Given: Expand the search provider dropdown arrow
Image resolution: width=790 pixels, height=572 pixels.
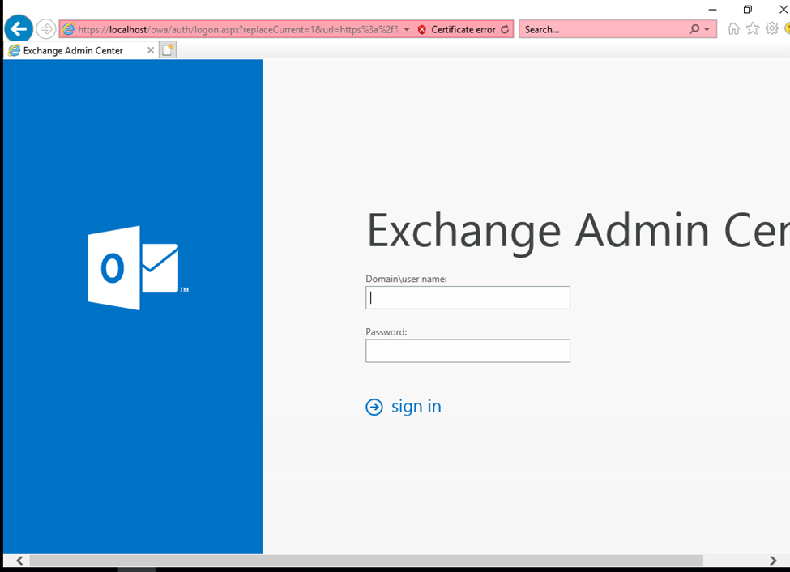Looking at the screenshot, I should (707, 29).
